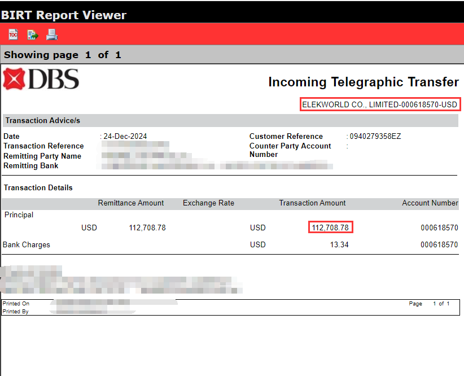This screenshot has height=376, width=464.
Task: Select the Principal row account number 000618570
Action: pyautogui.click(x=439, y=228)
